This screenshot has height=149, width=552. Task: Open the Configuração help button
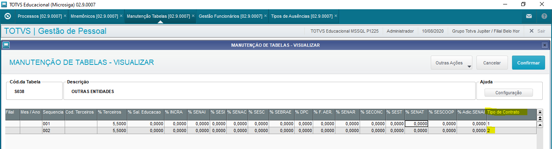[508, 93]
